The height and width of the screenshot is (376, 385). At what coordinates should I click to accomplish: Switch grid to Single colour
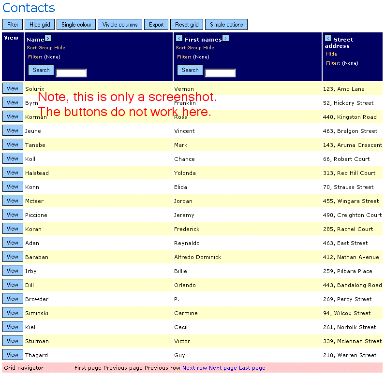pos(76,25)
